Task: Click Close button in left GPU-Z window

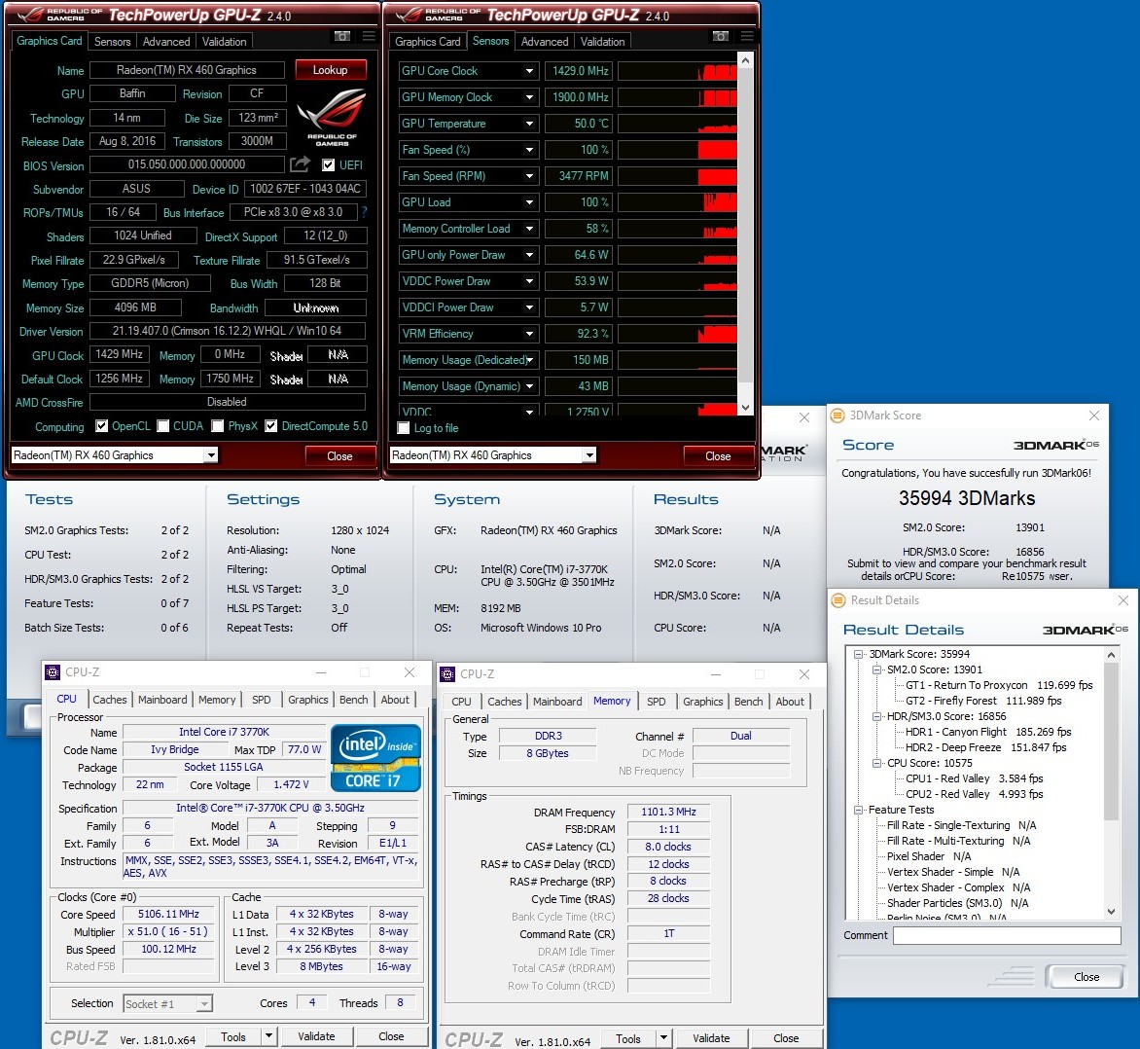Action: [340, 456]
